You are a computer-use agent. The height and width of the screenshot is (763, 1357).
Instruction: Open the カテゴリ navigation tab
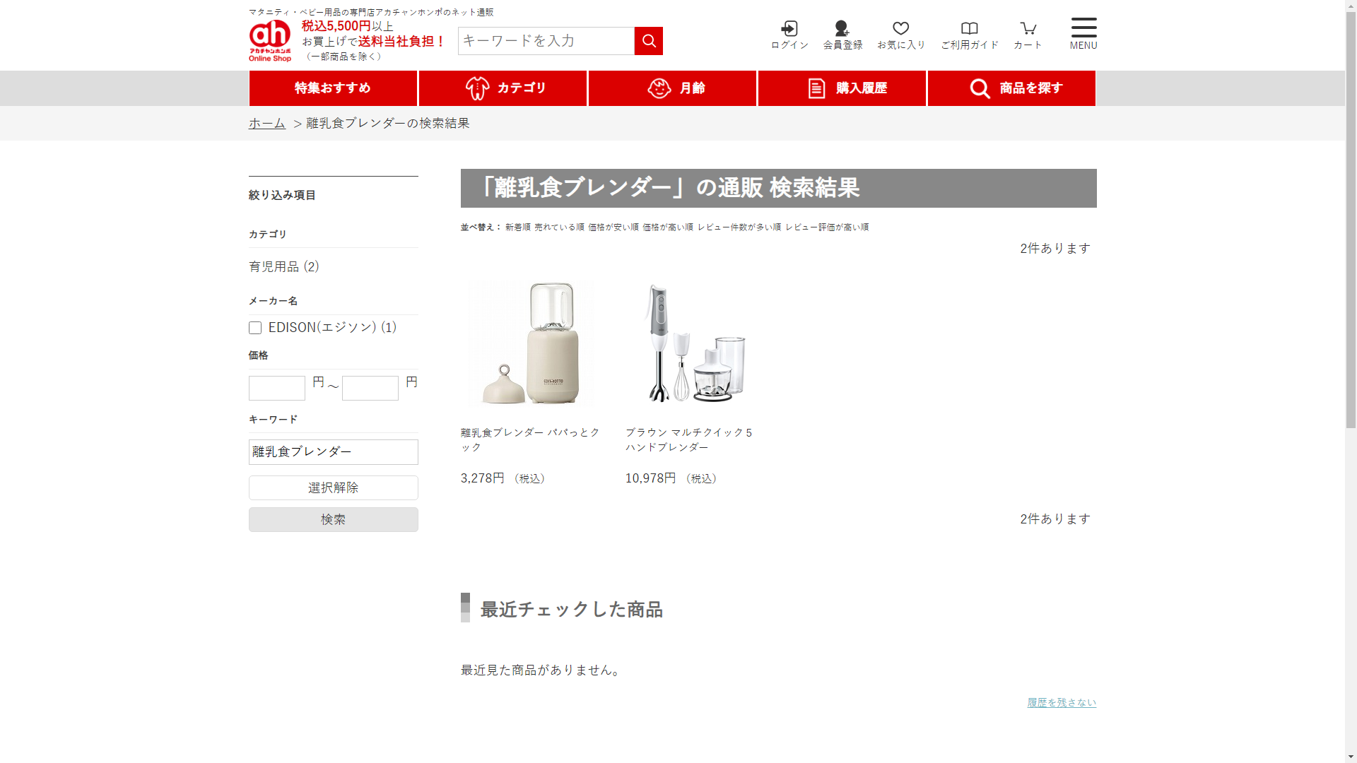click(x=503, y=88)
